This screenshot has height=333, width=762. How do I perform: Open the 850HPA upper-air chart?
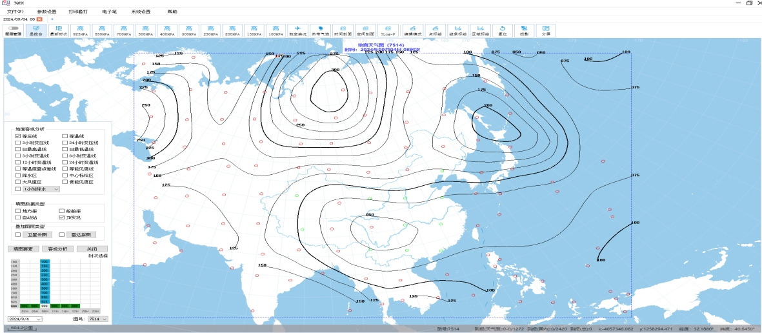pos(102,30)
